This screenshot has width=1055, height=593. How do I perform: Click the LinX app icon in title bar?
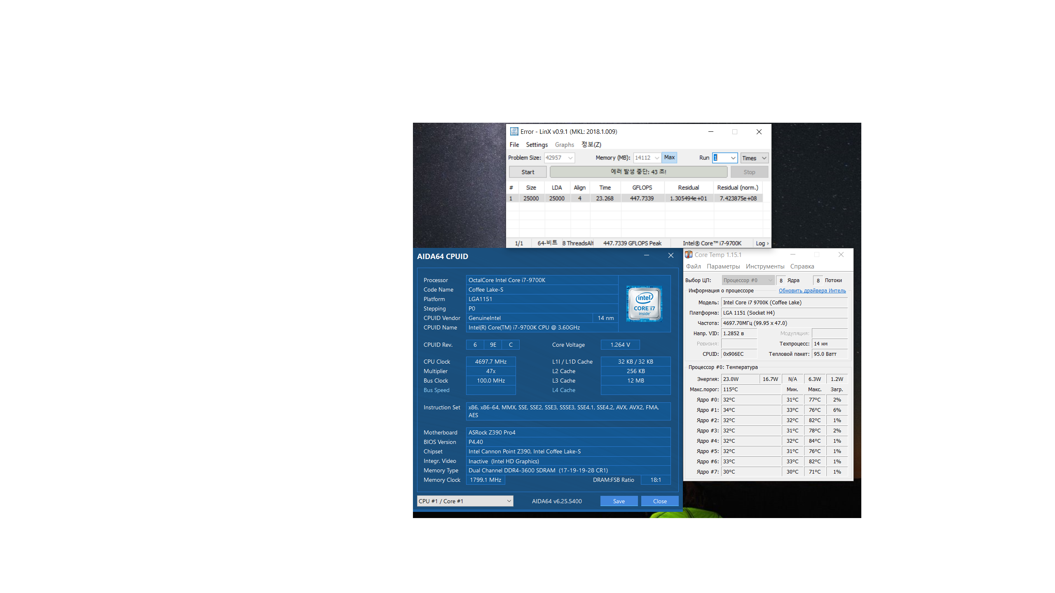[514, 131]
